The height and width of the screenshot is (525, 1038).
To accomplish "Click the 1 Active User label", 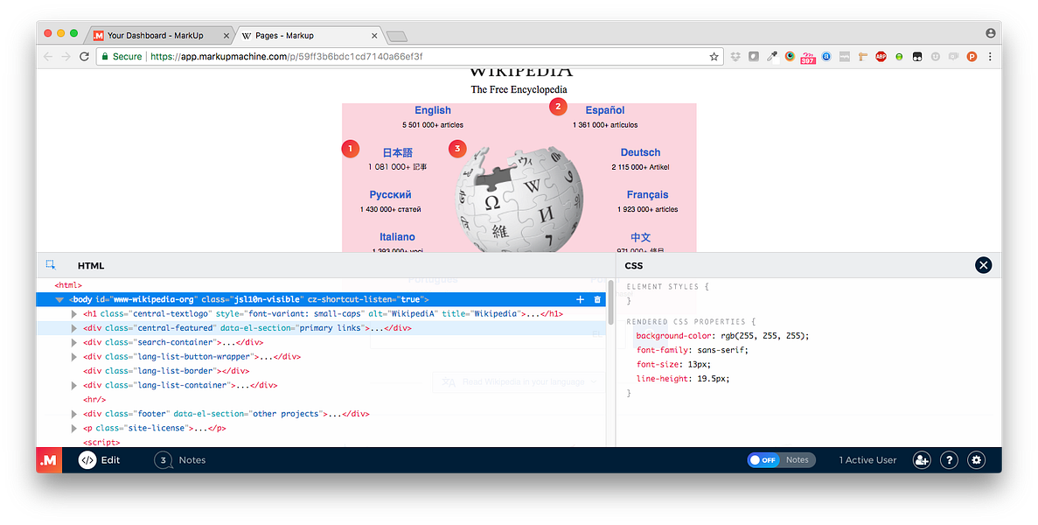I will point(867,460).
